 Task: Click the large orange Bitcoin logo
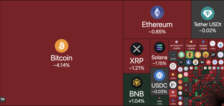pos(61,46)
